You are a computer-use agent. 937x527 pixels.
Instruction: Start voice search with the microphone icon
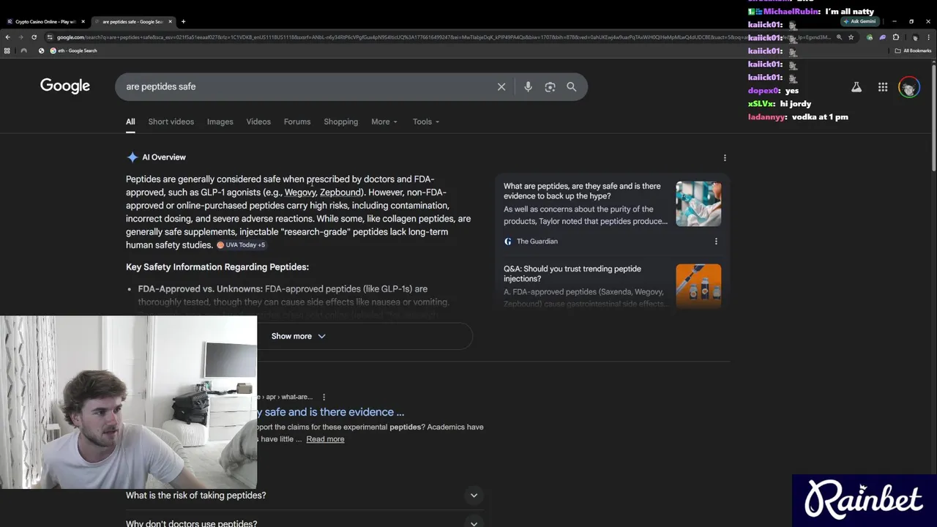pyautogui.click(x=528, y=86)
